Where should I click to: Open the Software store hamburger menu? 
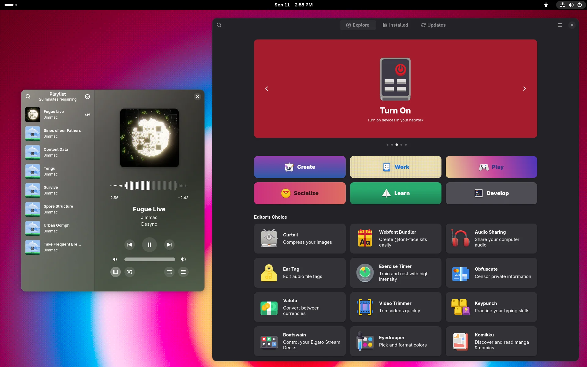click(x=559, y=25)
